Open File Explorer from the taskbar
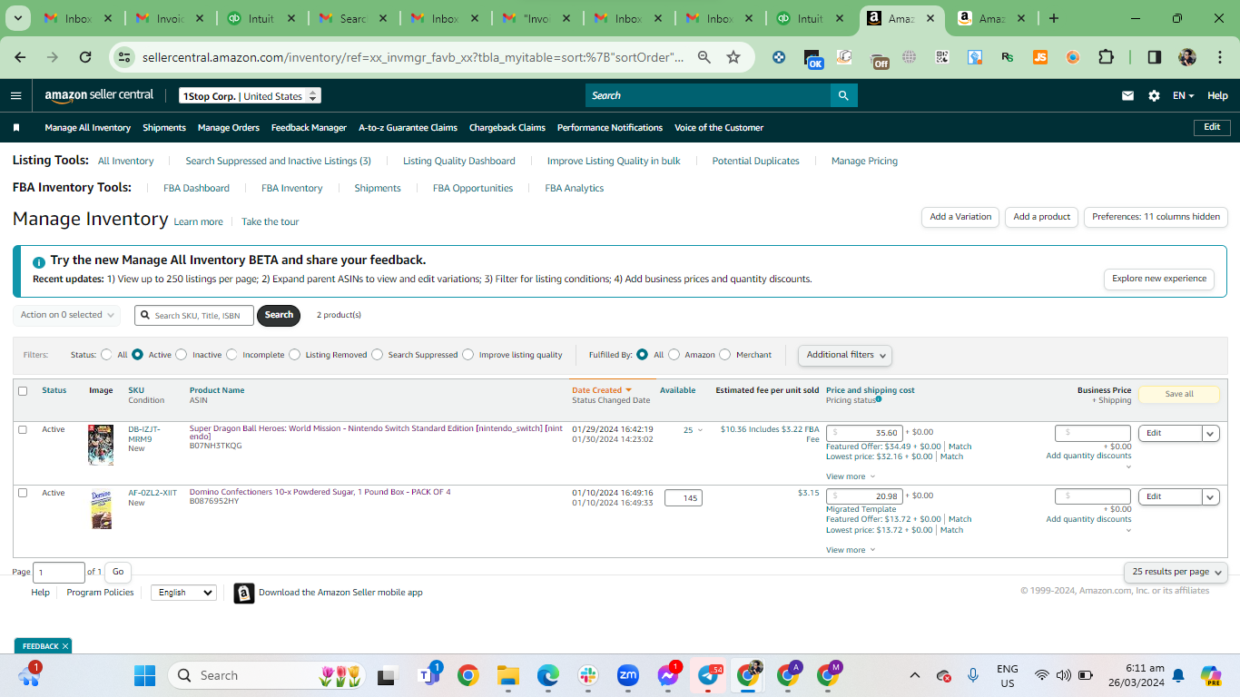The height and width of the screenshot is (697, 1240). click(x=507, y=675)
